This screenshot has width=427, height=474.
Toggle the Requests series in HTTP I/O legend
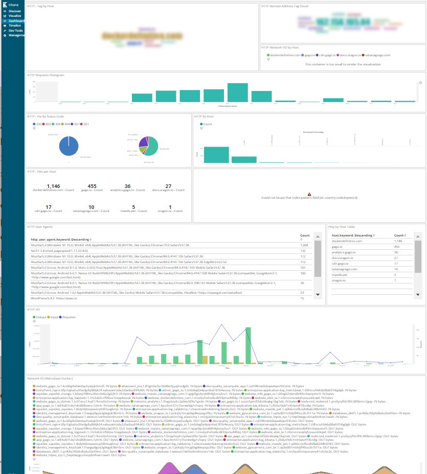click(x=61, y=317)
